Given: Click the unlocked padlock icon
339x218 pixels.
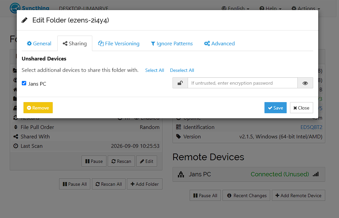Looking at the screenshot, I should (x=180, y=83).
